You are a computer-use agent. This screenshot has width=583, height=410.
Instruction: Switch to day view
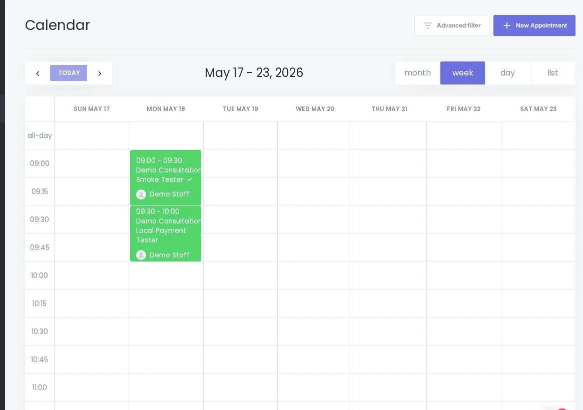507,73
